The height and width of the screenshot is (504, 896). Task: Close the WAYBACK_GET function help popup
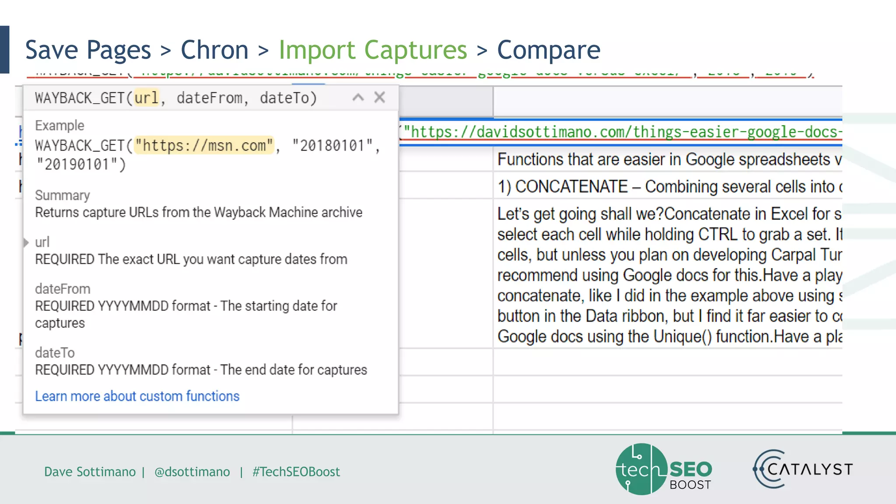(x=379, y=97)
